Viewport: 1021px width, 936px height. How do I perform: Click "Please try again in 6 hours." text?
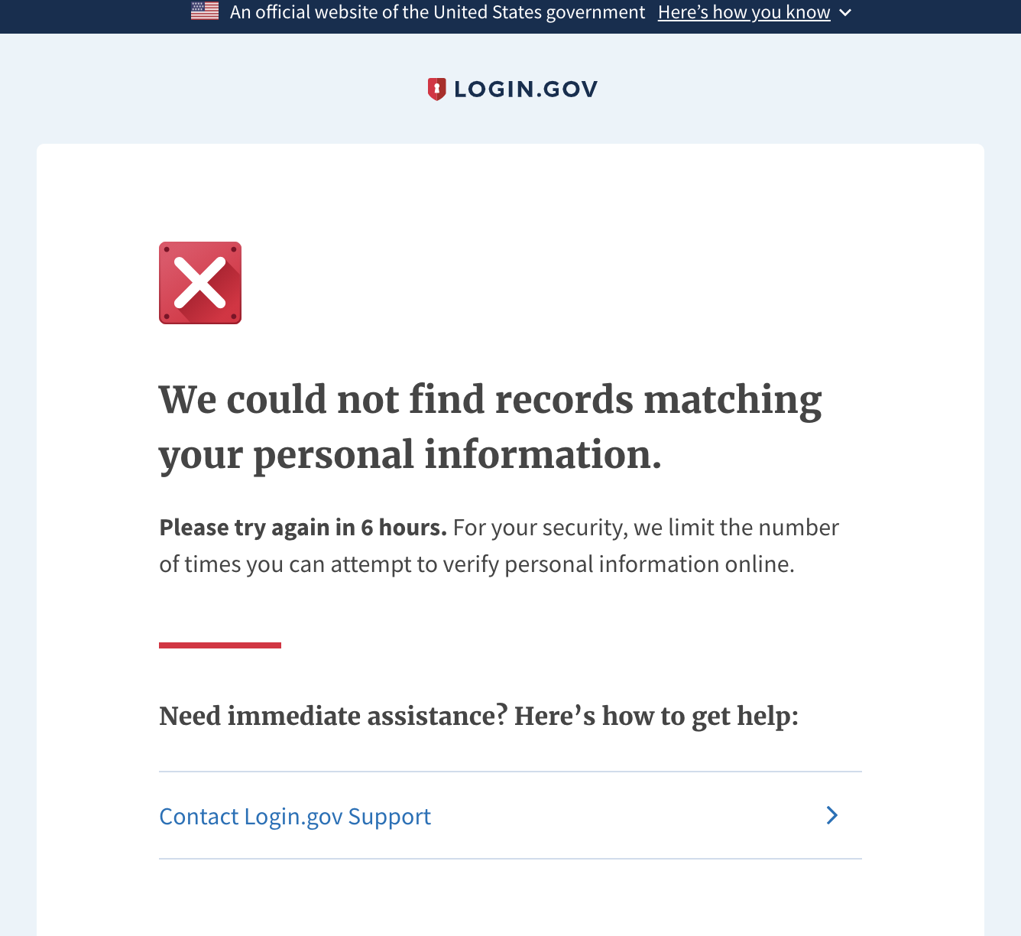303,528
